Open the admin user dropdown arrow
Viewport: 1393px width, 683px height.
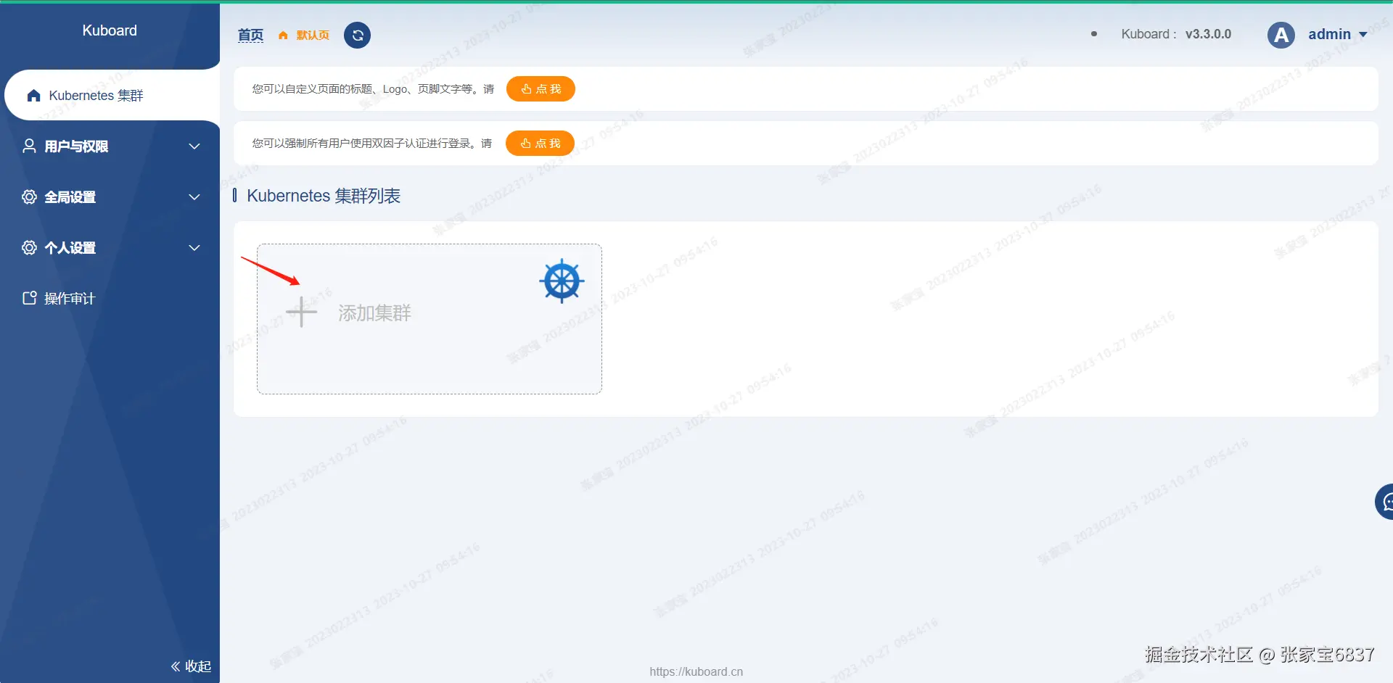(1363, 35)
